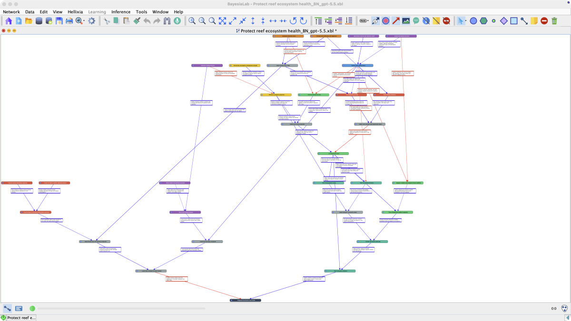This screenshot has width=571, height=321.
Task: Toggle the red circle node display button
Action: [x=386, y=21]
